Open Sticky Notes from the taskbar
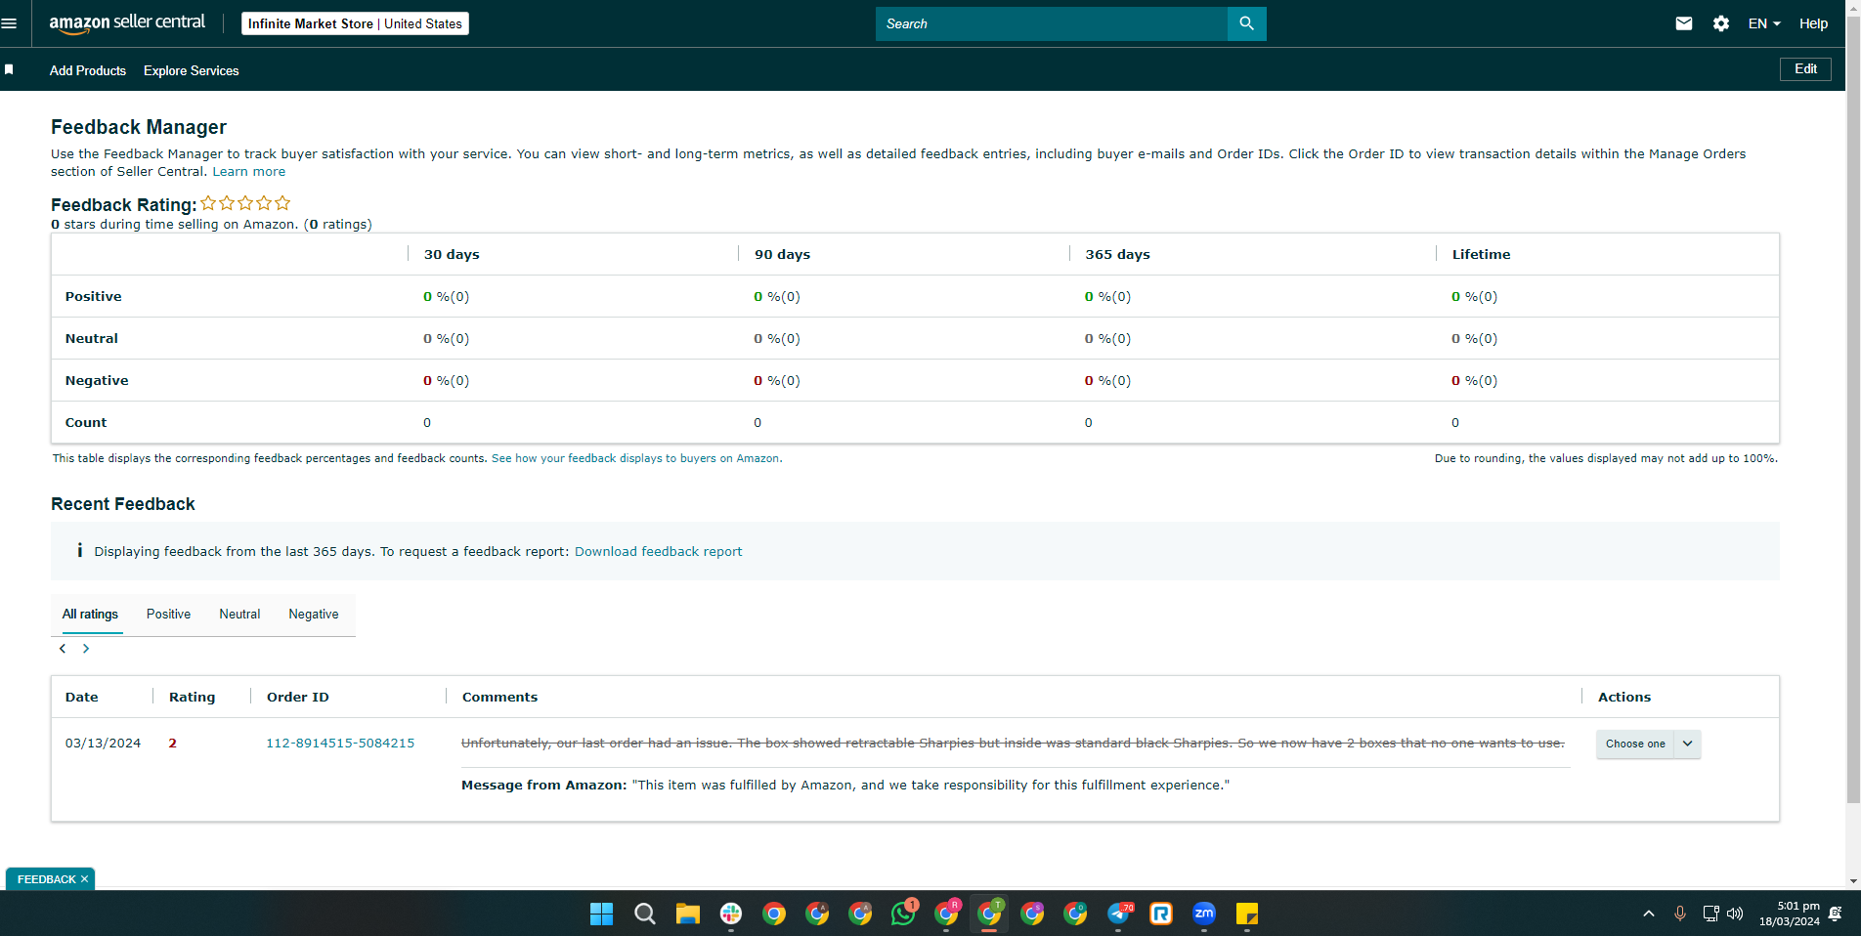Screen dimensions: 1861x936 click(1247, 914)
